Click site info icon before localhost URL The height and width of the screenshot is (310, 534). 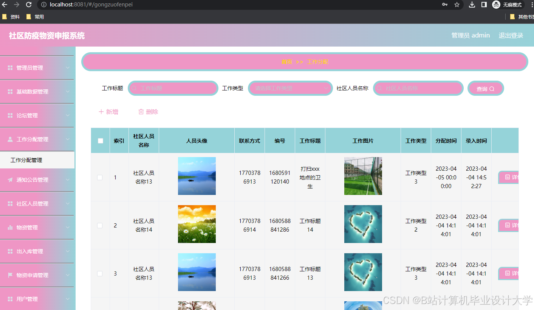43,5
